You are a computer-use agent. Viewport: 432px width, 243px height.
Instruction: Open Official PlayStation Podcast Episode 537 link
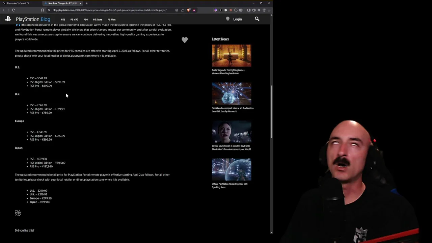[x=230, y=186]
